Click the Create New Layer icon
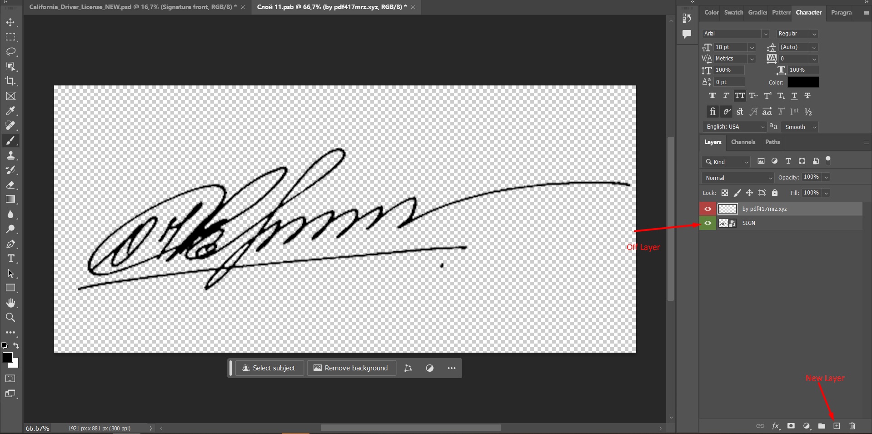 pos(837,426)
